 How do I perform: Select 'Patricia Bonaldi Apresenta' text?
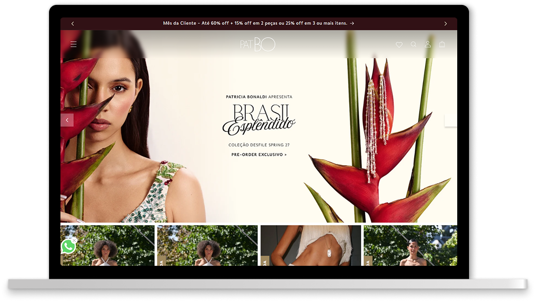click(259, 97)
